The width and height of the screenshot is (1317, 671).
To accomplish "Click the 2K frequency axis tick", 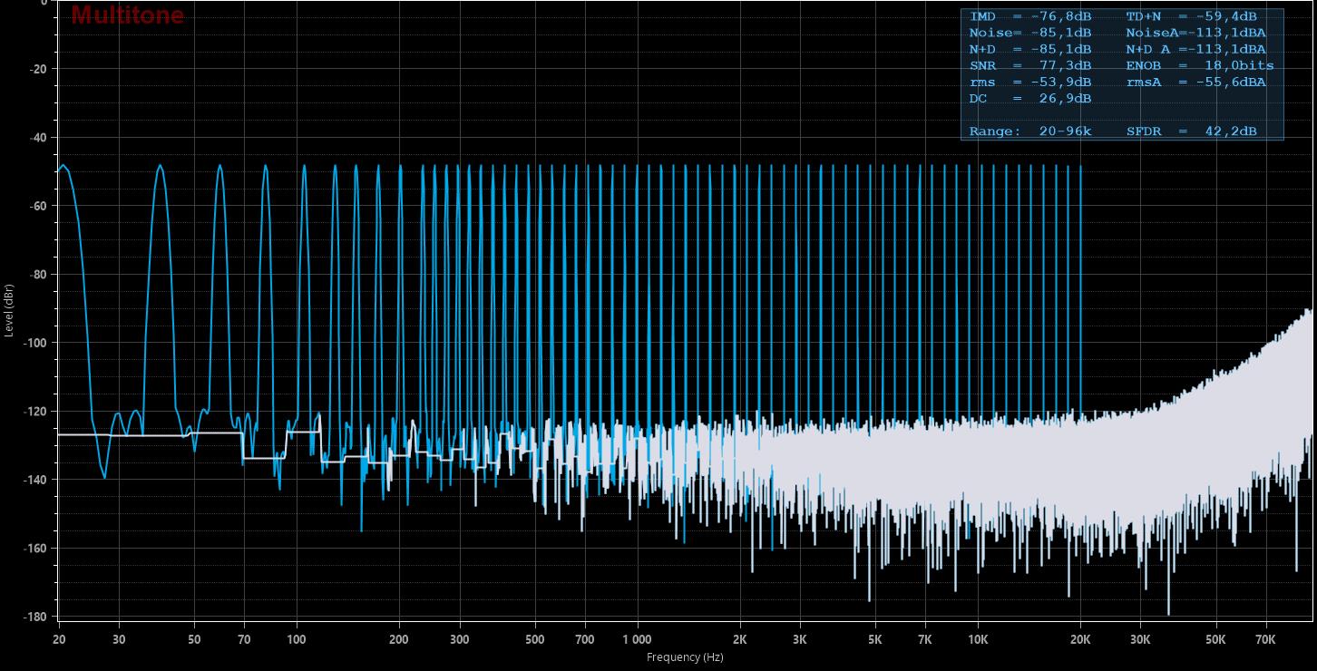I will pos(740,639).
